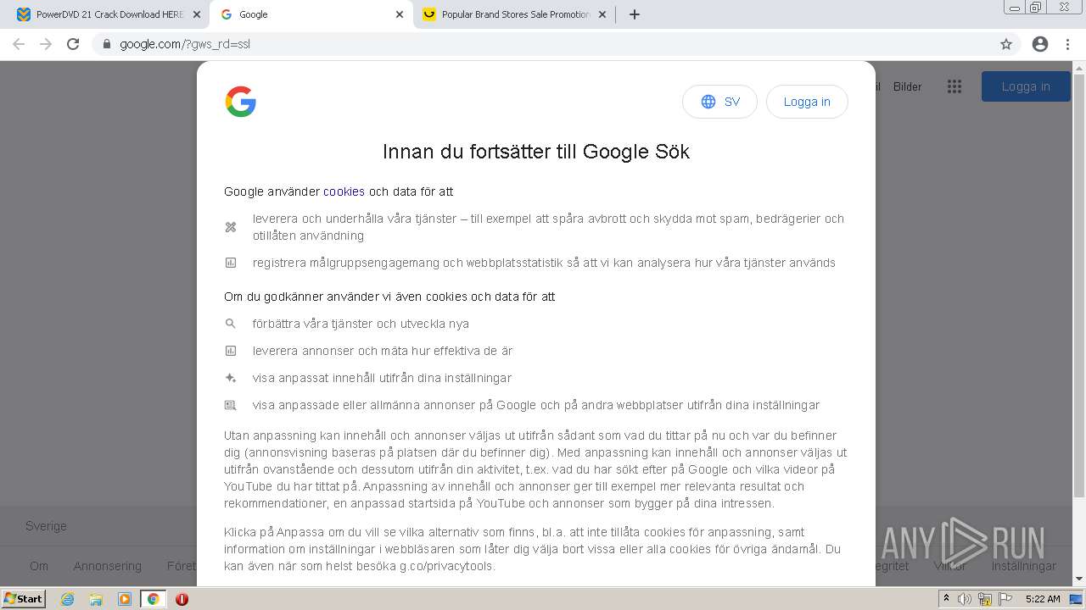Close the Google tab
Image resolution: width=1086 pixels, height=610 pixels.
pyautogui.click(x=400, y=14)
